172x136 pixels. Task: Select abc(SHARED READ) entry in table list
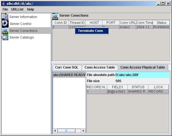[x=69, y=75]
